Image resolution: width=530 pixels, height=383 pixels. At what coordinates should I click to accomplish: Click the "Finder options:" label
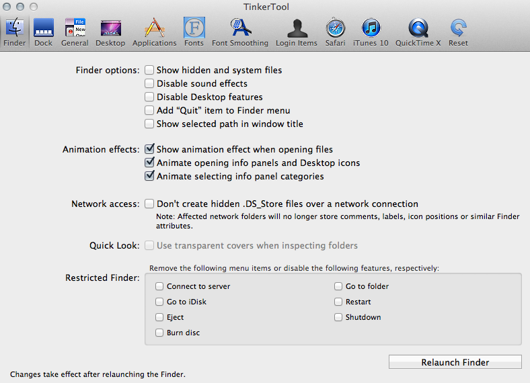coord(108,71)
